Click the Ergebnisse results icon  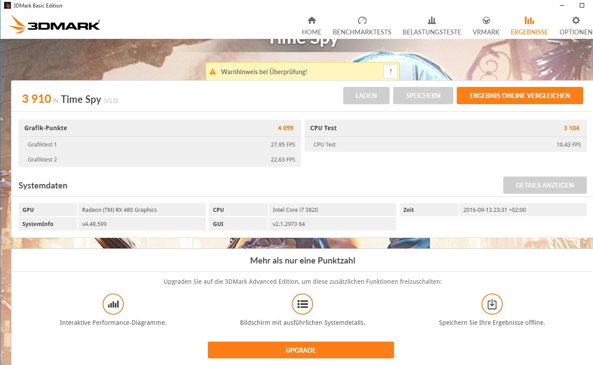point(529,20)
